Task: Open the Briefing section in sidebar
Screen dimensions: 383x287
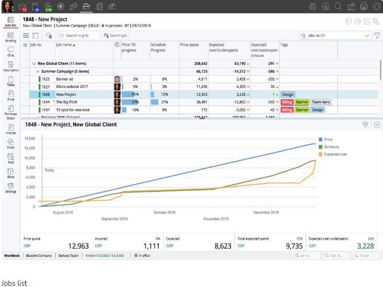Action: [11, 37]
